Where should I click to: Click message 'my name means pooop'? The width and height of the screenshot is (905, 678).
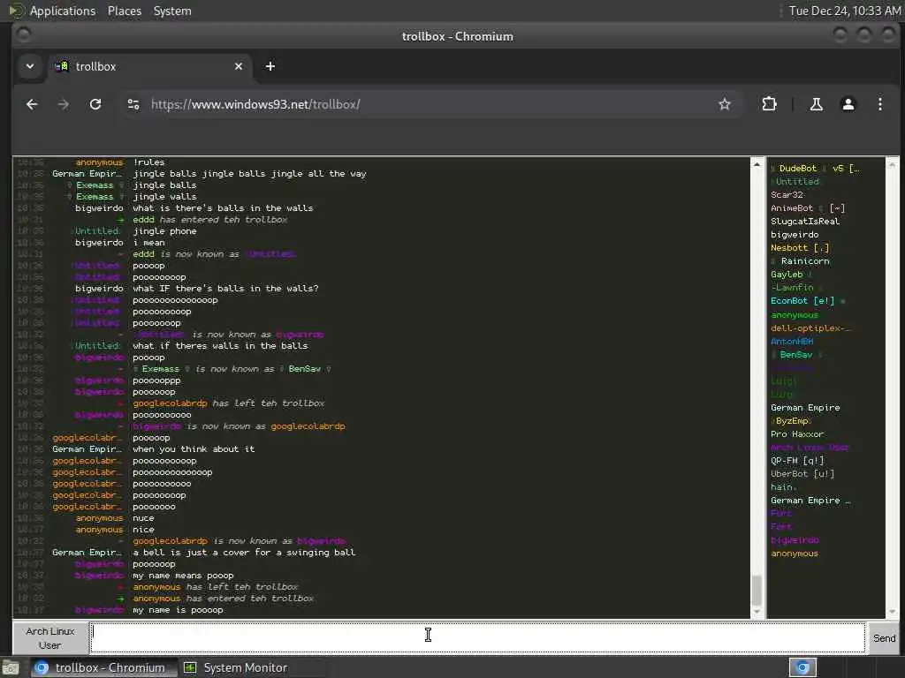click(183, 576)
